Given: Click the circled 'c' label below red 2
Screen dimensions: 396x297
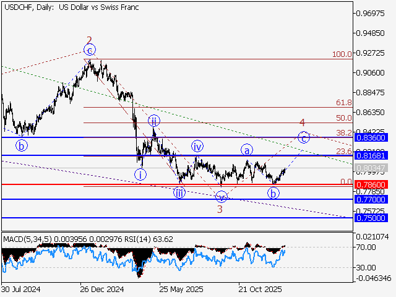Looking at the screenshot, I should (x=90, y=51).
